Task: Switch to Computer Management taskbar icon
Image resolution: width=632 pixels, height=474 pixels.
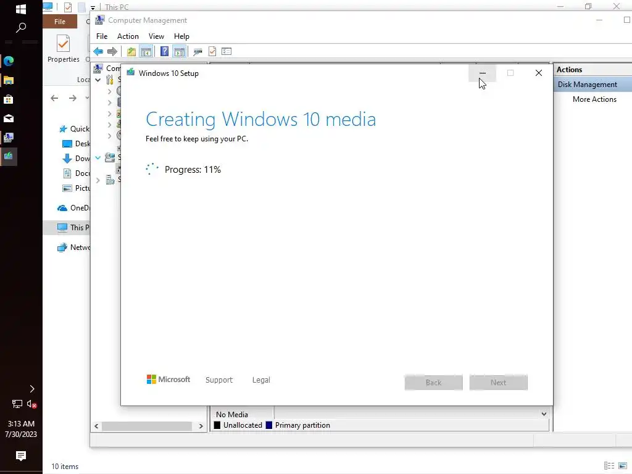Action: pyautogui.click(x=9, y=138)
